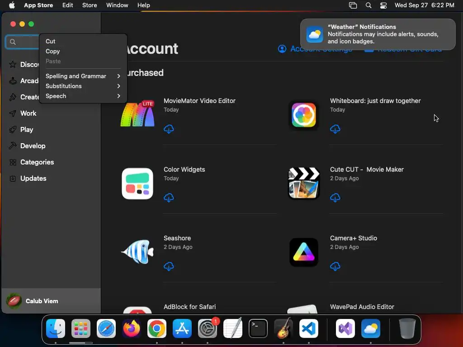Open Control Center in menu bar
The image size is (463, 347).
click(383, 5)
